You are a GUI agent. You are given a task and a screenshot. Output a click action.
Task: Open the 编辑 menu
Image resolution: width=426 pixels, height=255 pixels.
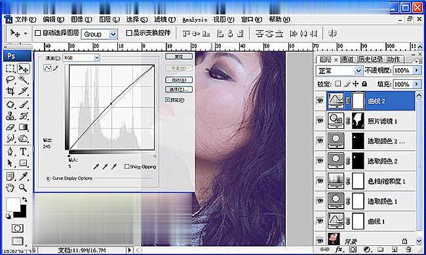[54, 20]
